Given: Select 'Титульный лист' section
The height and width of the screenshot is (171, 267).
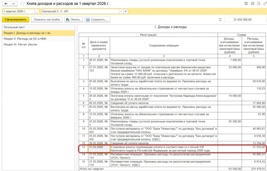Looking at the screenshot, I should click(38, 27).
